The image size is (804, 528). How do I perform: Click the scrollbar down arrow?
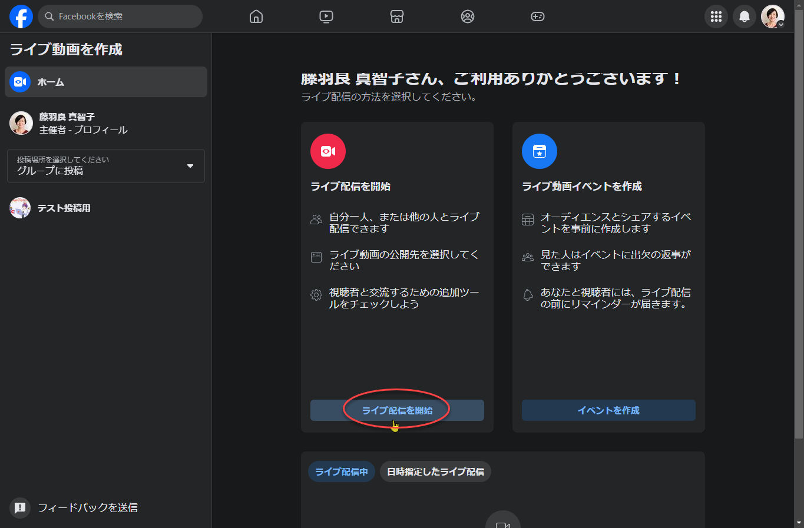tap(799, 523)
